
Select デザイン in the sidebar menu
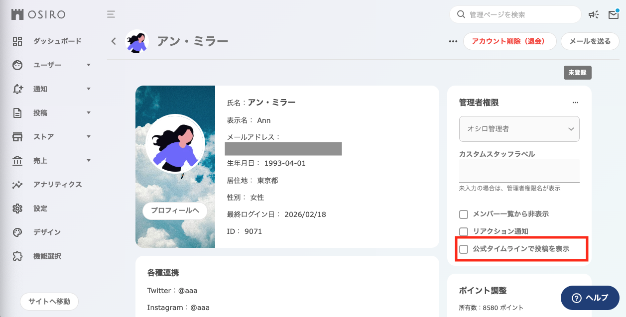click(x=47, y=232)
